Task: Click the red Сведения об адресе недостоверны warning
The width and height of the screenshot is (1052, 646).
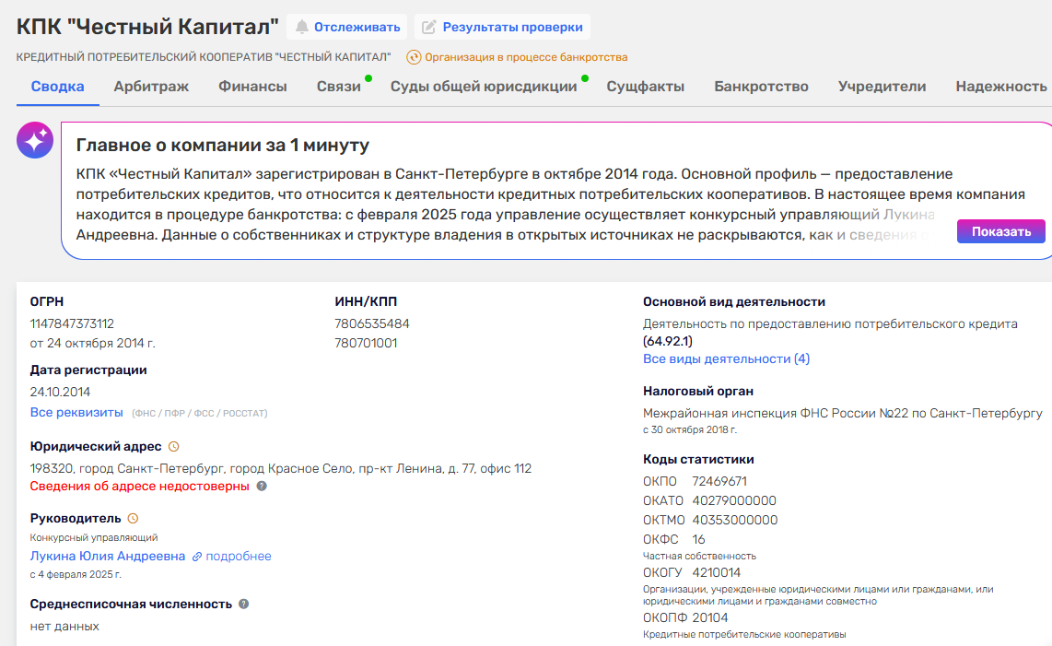Action: point(139,487)
